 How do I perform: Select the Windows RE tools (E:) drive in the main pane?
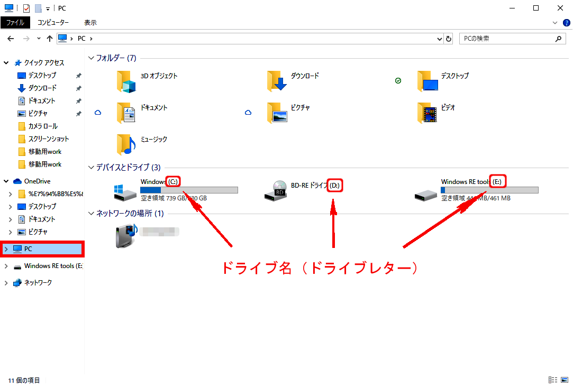tap(426, 195)
